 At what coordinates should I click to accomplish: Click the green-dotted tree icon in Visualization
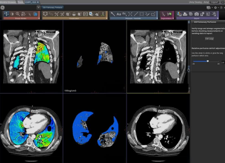103,14
